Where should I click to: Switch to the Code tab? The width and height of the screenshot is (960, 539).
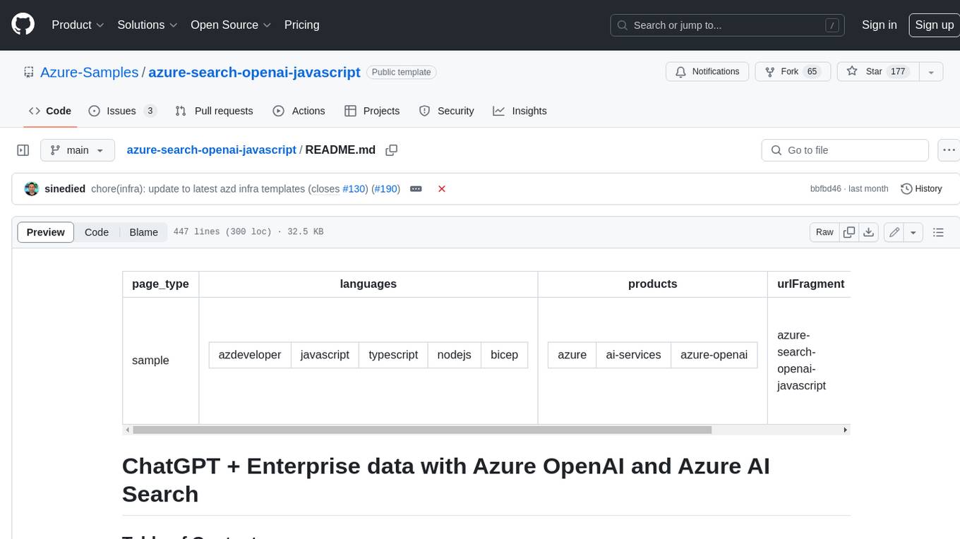(x=50, y=111)
